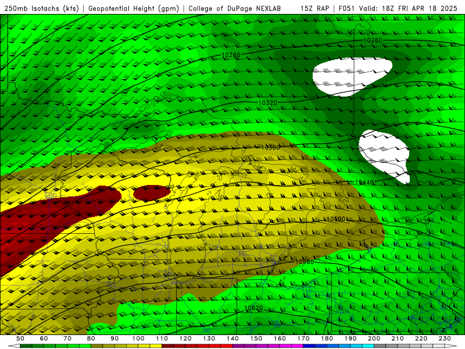Click the cyan swatch just left of the 200 mark

tap(368, 346)
